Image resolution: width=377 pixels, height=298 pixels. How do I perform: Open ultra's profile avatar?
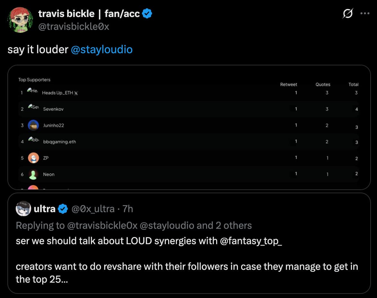tap(23, 209)
